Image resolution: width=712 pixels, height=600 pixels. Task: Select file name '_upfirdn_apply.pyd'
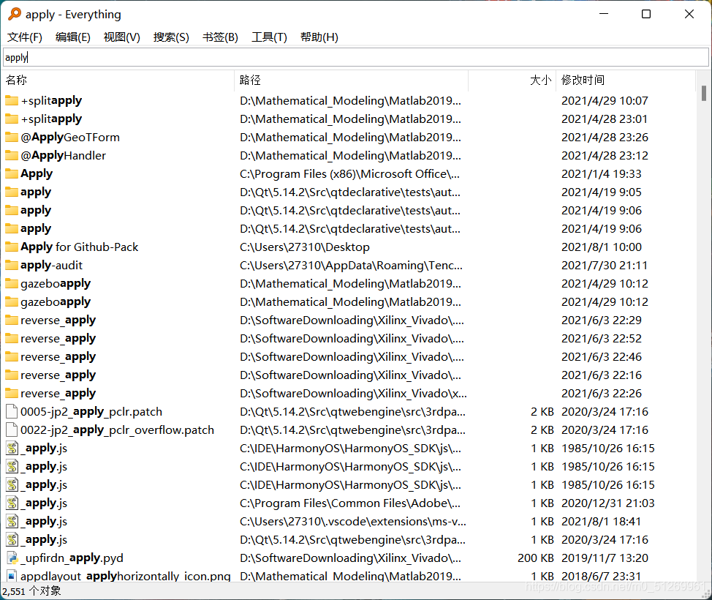[x=72, y=558]
